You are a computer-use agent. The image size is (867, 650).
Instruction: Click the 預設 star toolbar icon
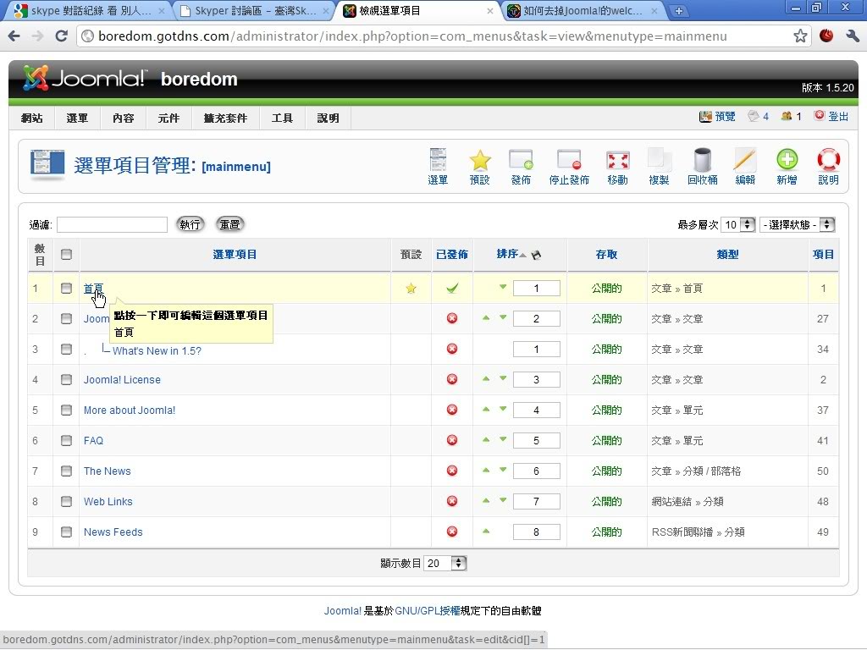click(x=479, y=167)
